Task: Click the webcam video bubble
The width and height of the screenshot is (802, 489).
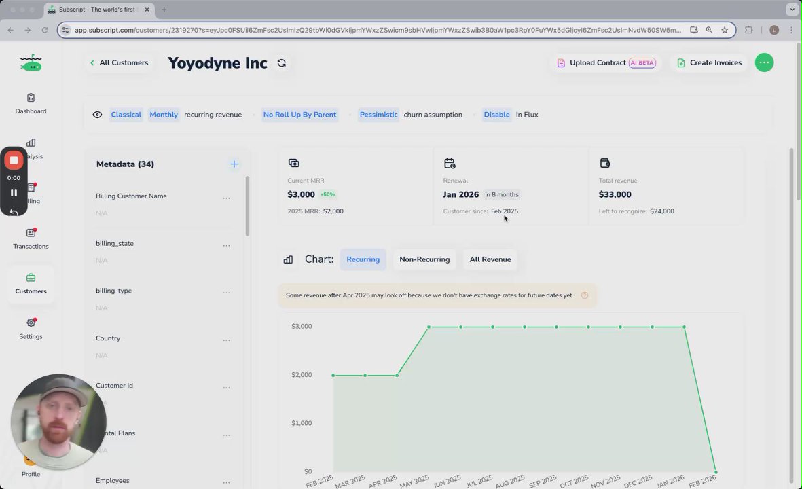Action: (x=58, y=422)
